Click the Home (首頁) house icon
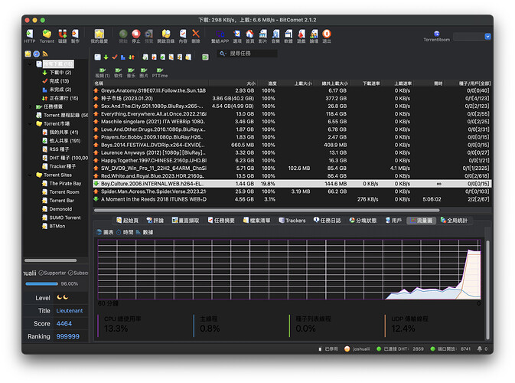The height and width of the screenshot is (383, 515). tap(250, 36)
